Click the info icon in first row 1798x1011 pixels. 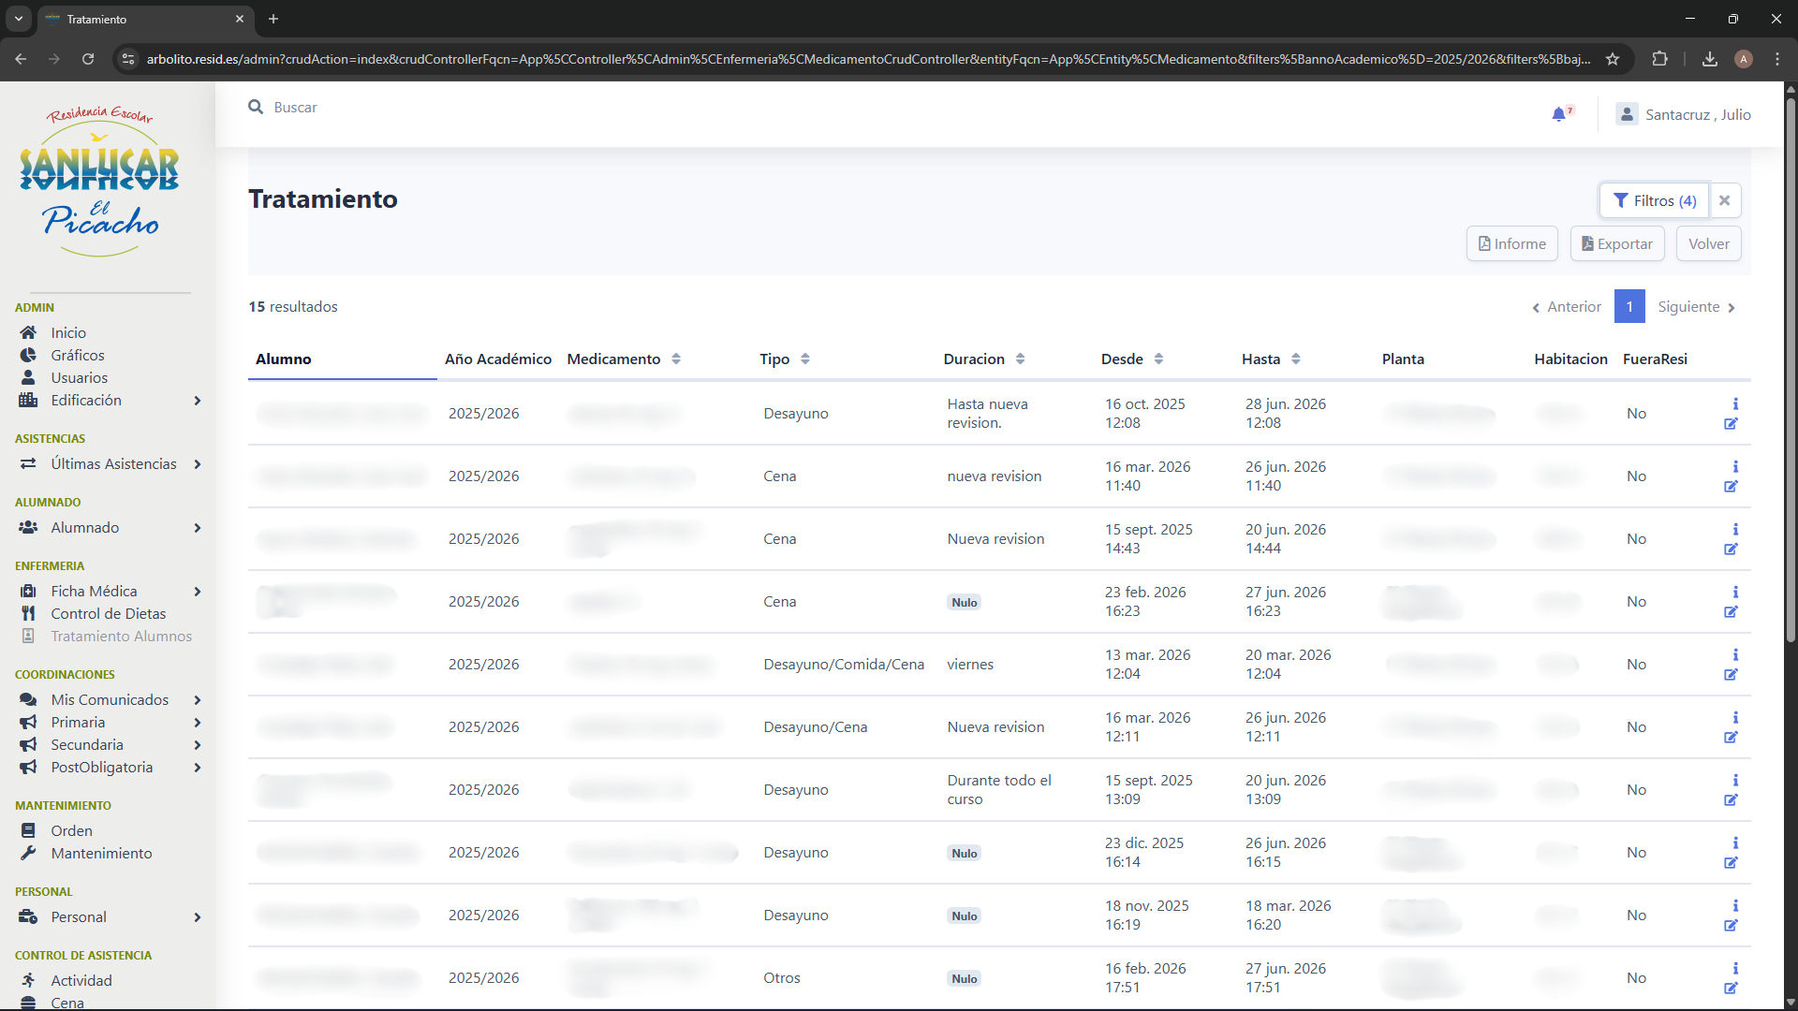pyautogui.click(x=1735, y=403)
